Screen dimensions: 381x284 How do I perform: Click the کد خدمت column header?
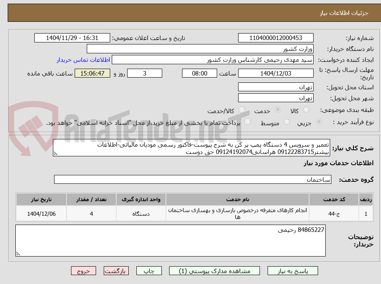pyautogui.click(x=334, y=200)
